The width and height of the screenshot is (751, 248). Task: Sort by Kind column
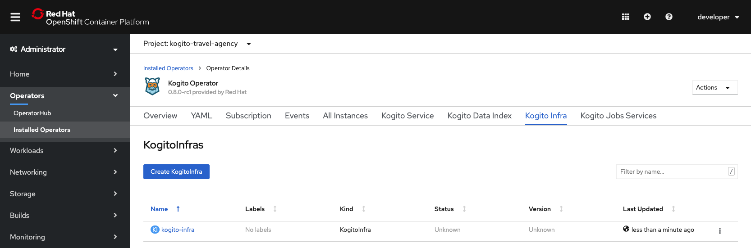coord(364,209)
